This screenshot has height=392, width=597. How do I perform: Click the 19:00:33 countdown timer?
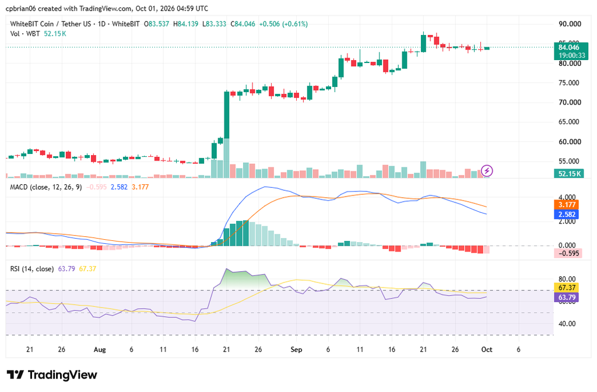tap(571, 55)
